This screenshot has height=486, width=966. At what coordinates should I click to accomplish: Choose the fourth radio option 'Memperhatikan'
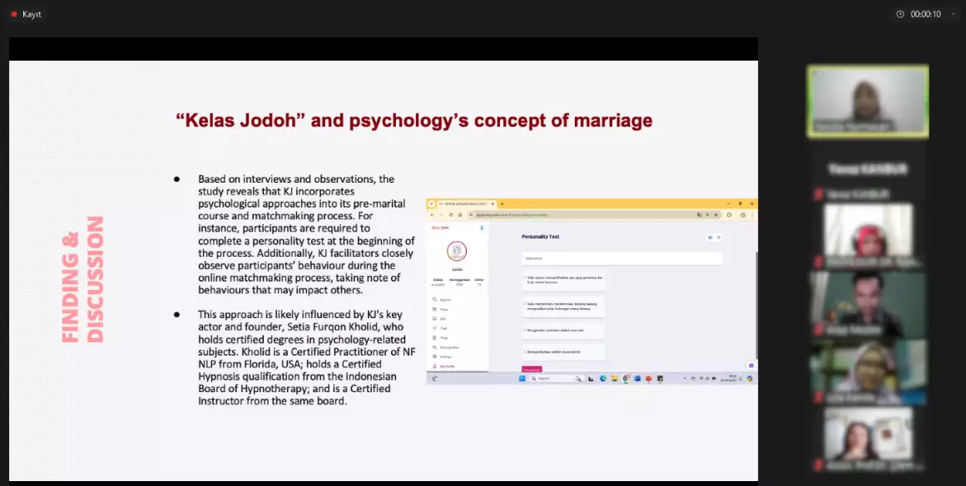[x=525, y=352]
